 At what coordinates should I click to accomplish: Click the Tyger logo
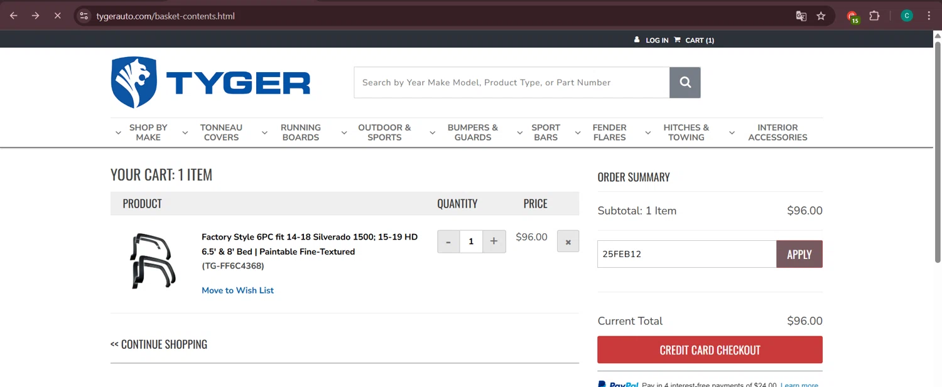(x=211, y=82)
